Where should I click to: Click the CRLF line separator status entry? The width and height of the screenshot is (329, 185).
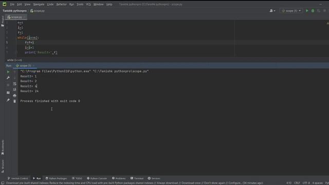(297, 183)
